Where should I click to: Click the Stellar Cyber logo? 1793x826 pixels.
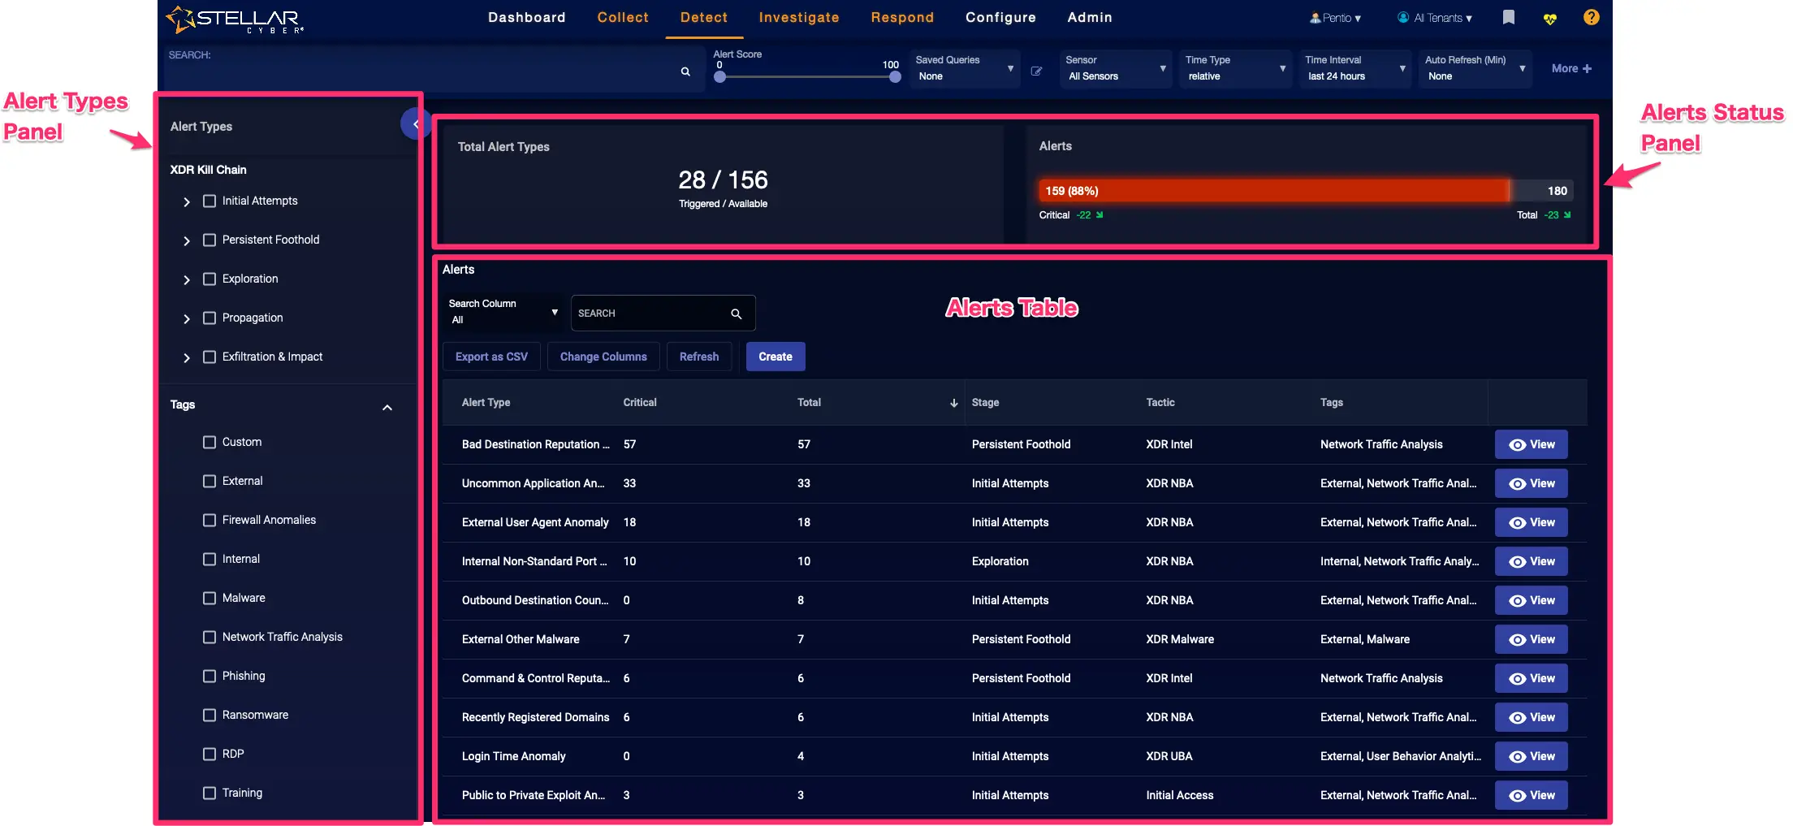(x=235, y=19)
